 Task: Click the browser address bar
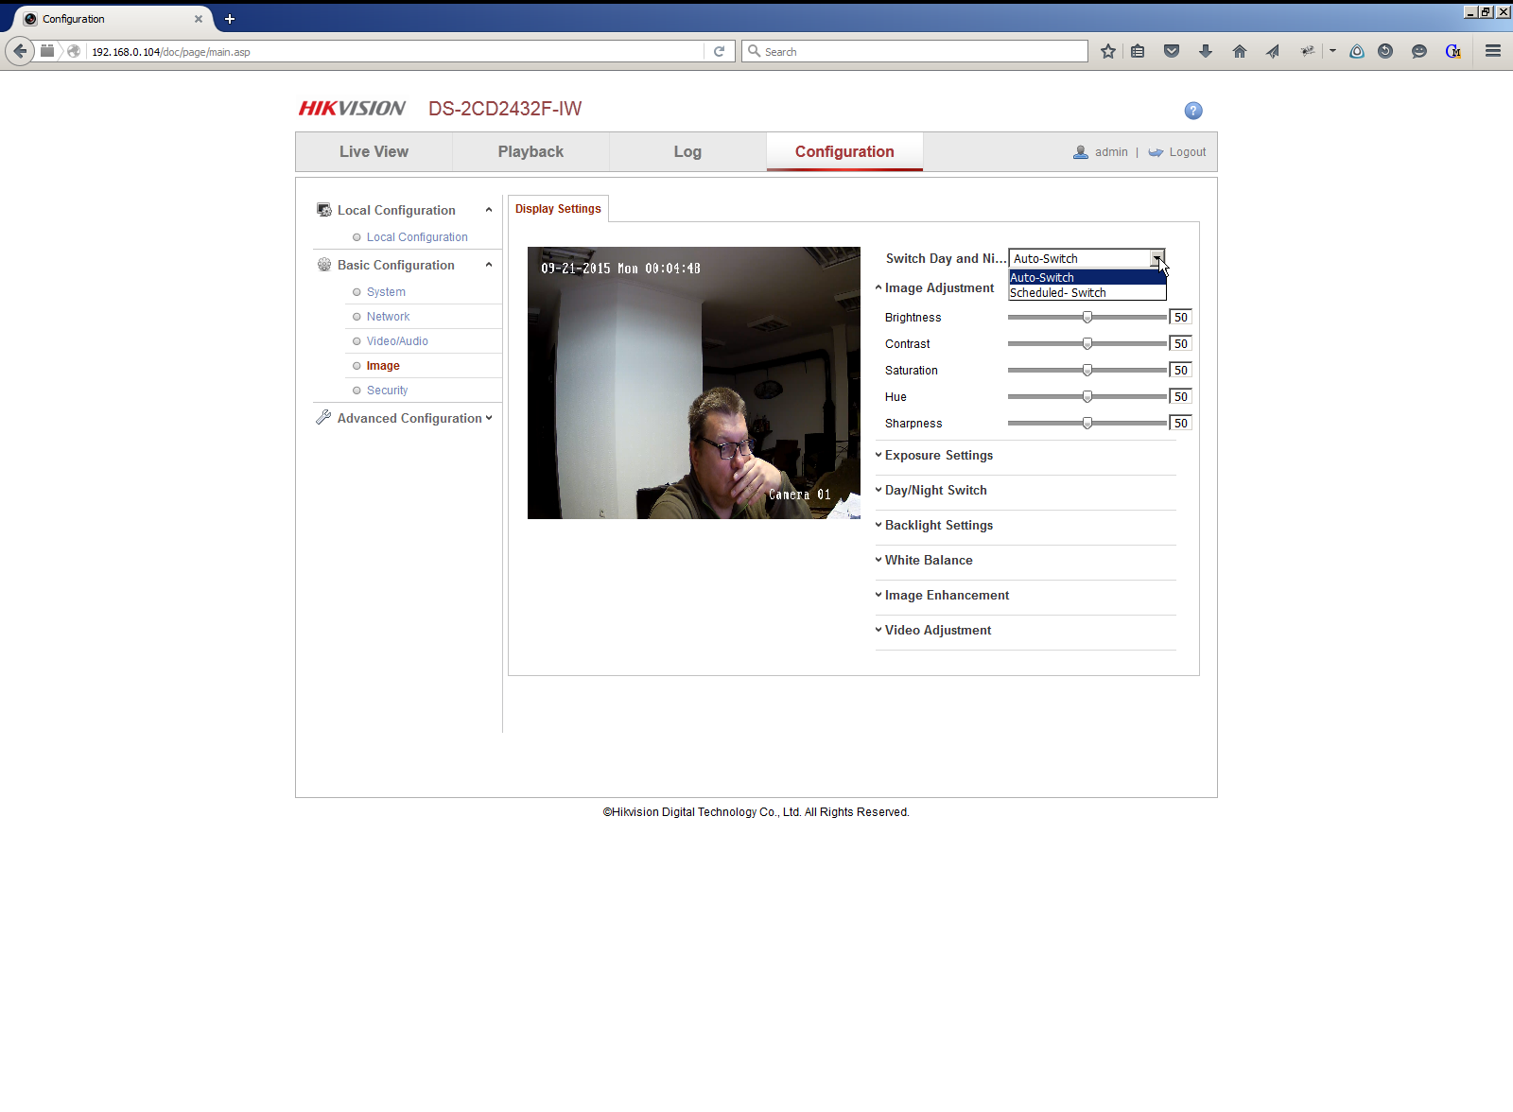tap(397, 52)
